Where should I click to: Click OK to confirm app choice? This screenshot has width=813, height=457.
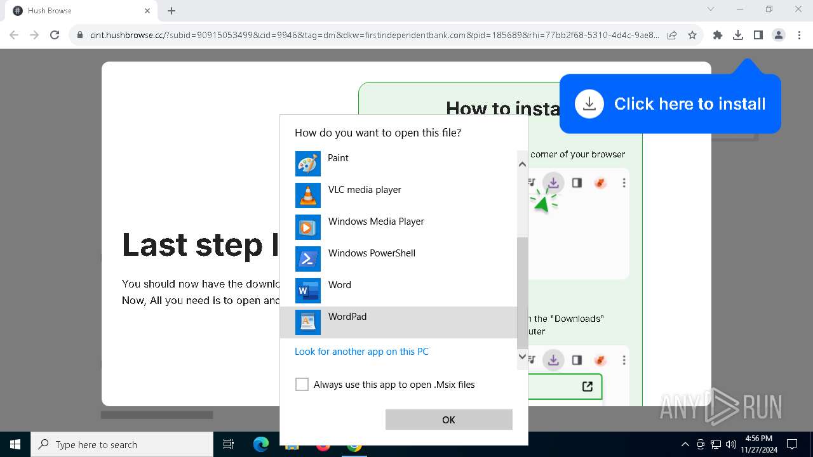448,420
